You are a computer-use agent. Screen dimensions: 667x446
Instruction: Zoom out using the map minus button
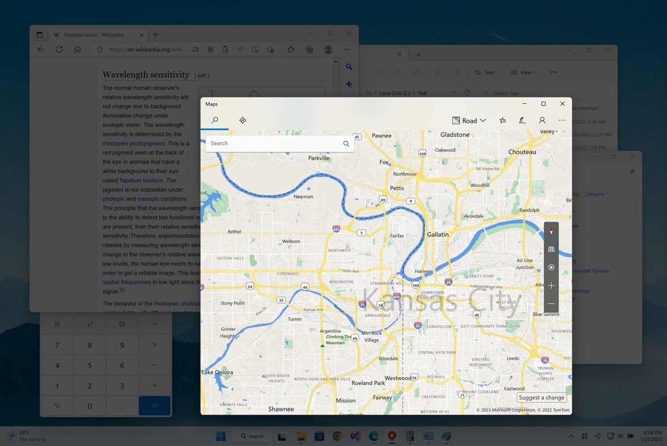(x=551, y=304)
